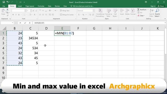Screen dimensions: 167x94
Task: Switch to the Insert tab
Action: pos(20,6)
